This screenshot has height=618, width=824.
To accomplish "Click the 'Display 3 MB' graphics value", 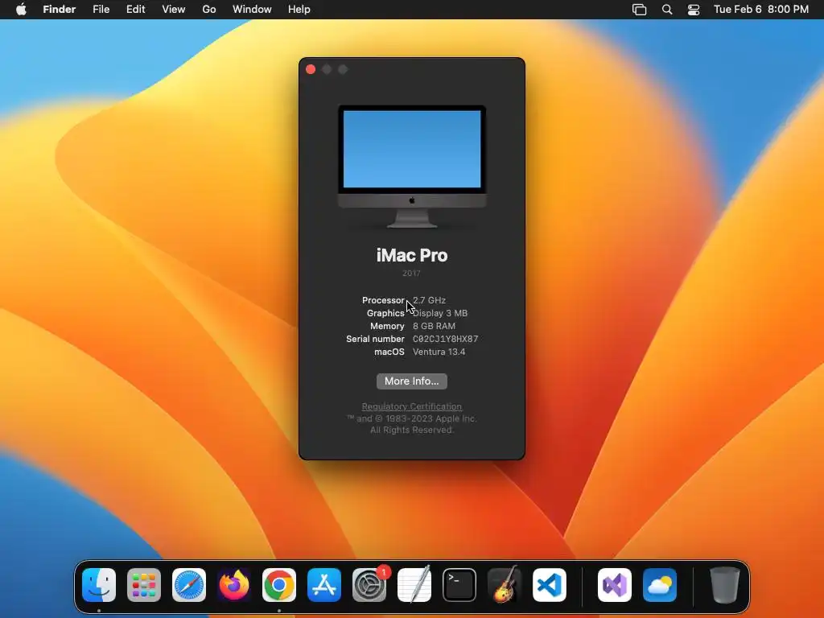I will point(440,313).
